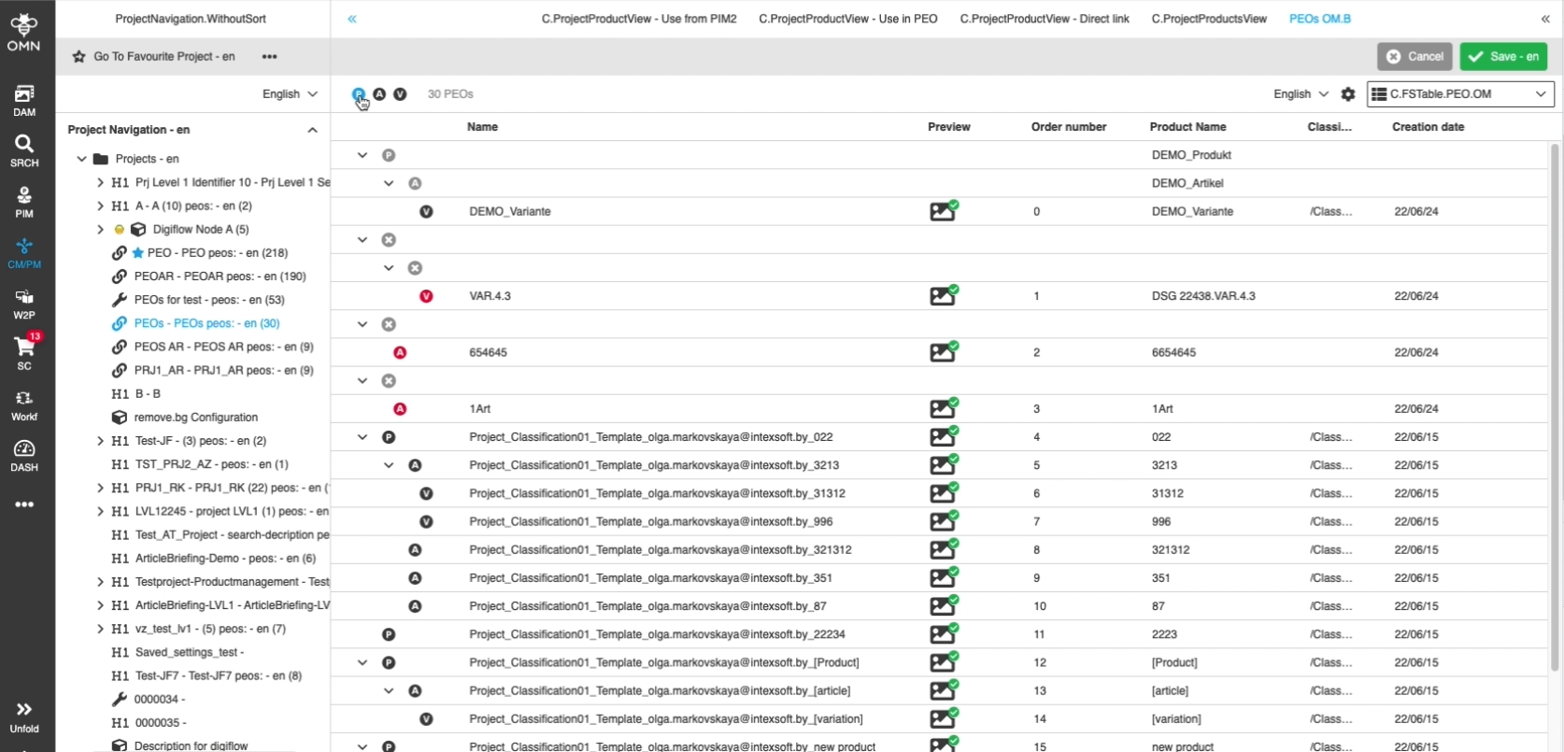Open the C.FSTable.PEO.OM table dropdown
Viewport: 1564px width, 752px height.
pyautogui.click(x=1459, y=94)
